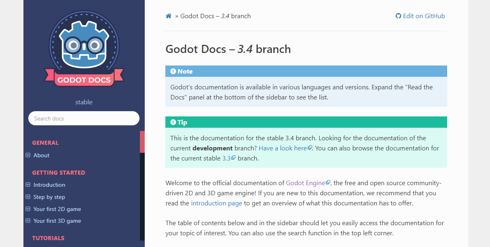This screenshot has width=490, height=247.
Task: Click the external link icon after Godot Engine
Action: coord(328,183)
